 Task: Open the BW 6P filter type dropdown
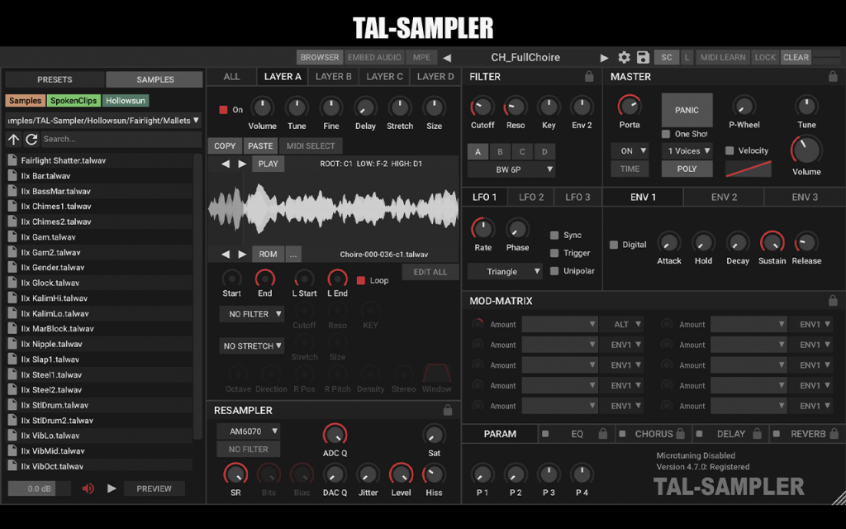[511, 169]
